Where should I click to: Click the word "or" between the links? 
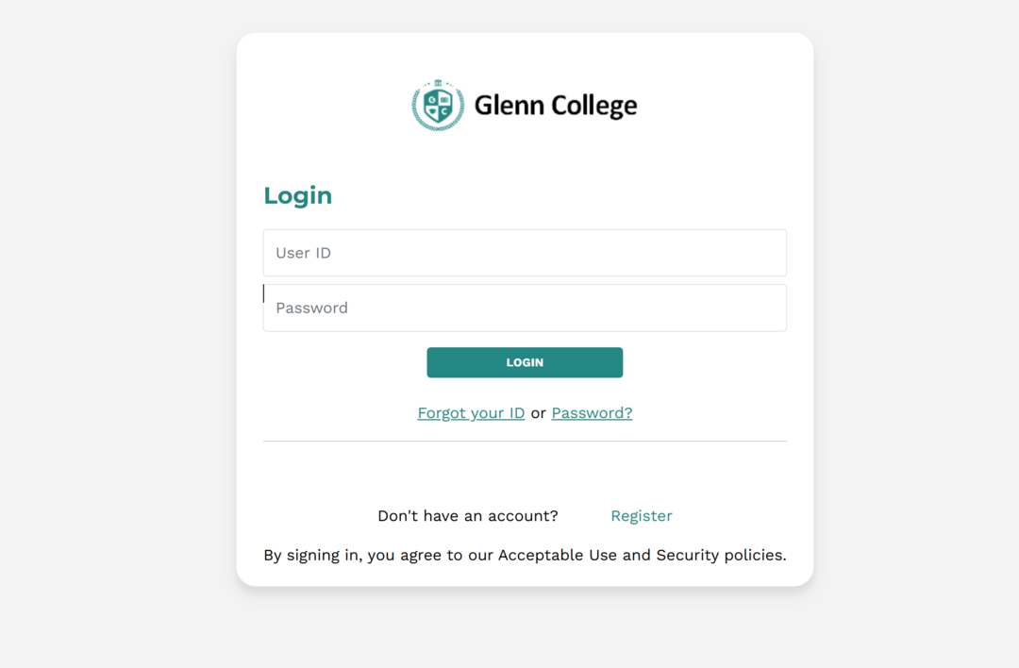[538, 413]
